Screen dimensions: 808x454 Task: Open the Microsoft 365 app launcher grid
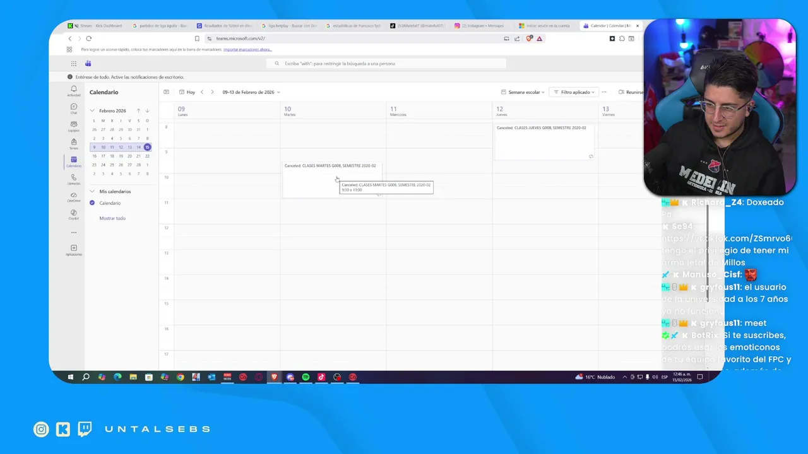(x=74, y=64)
